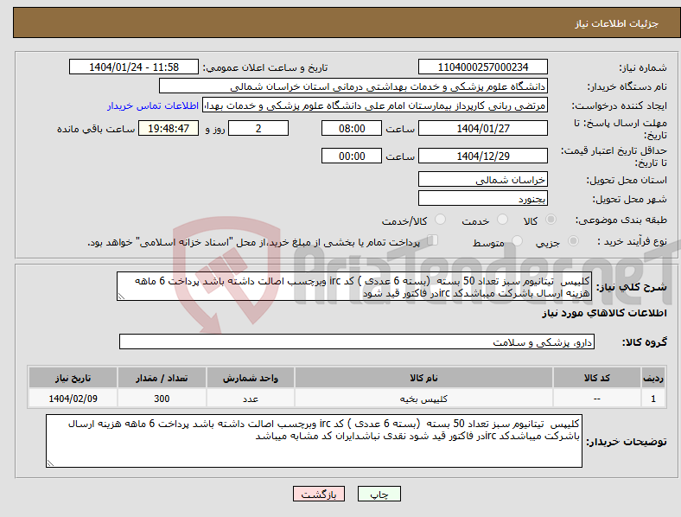The image size is (681, 517).
Task: Click the تاریخ نیاز column header
Action: 73,378
